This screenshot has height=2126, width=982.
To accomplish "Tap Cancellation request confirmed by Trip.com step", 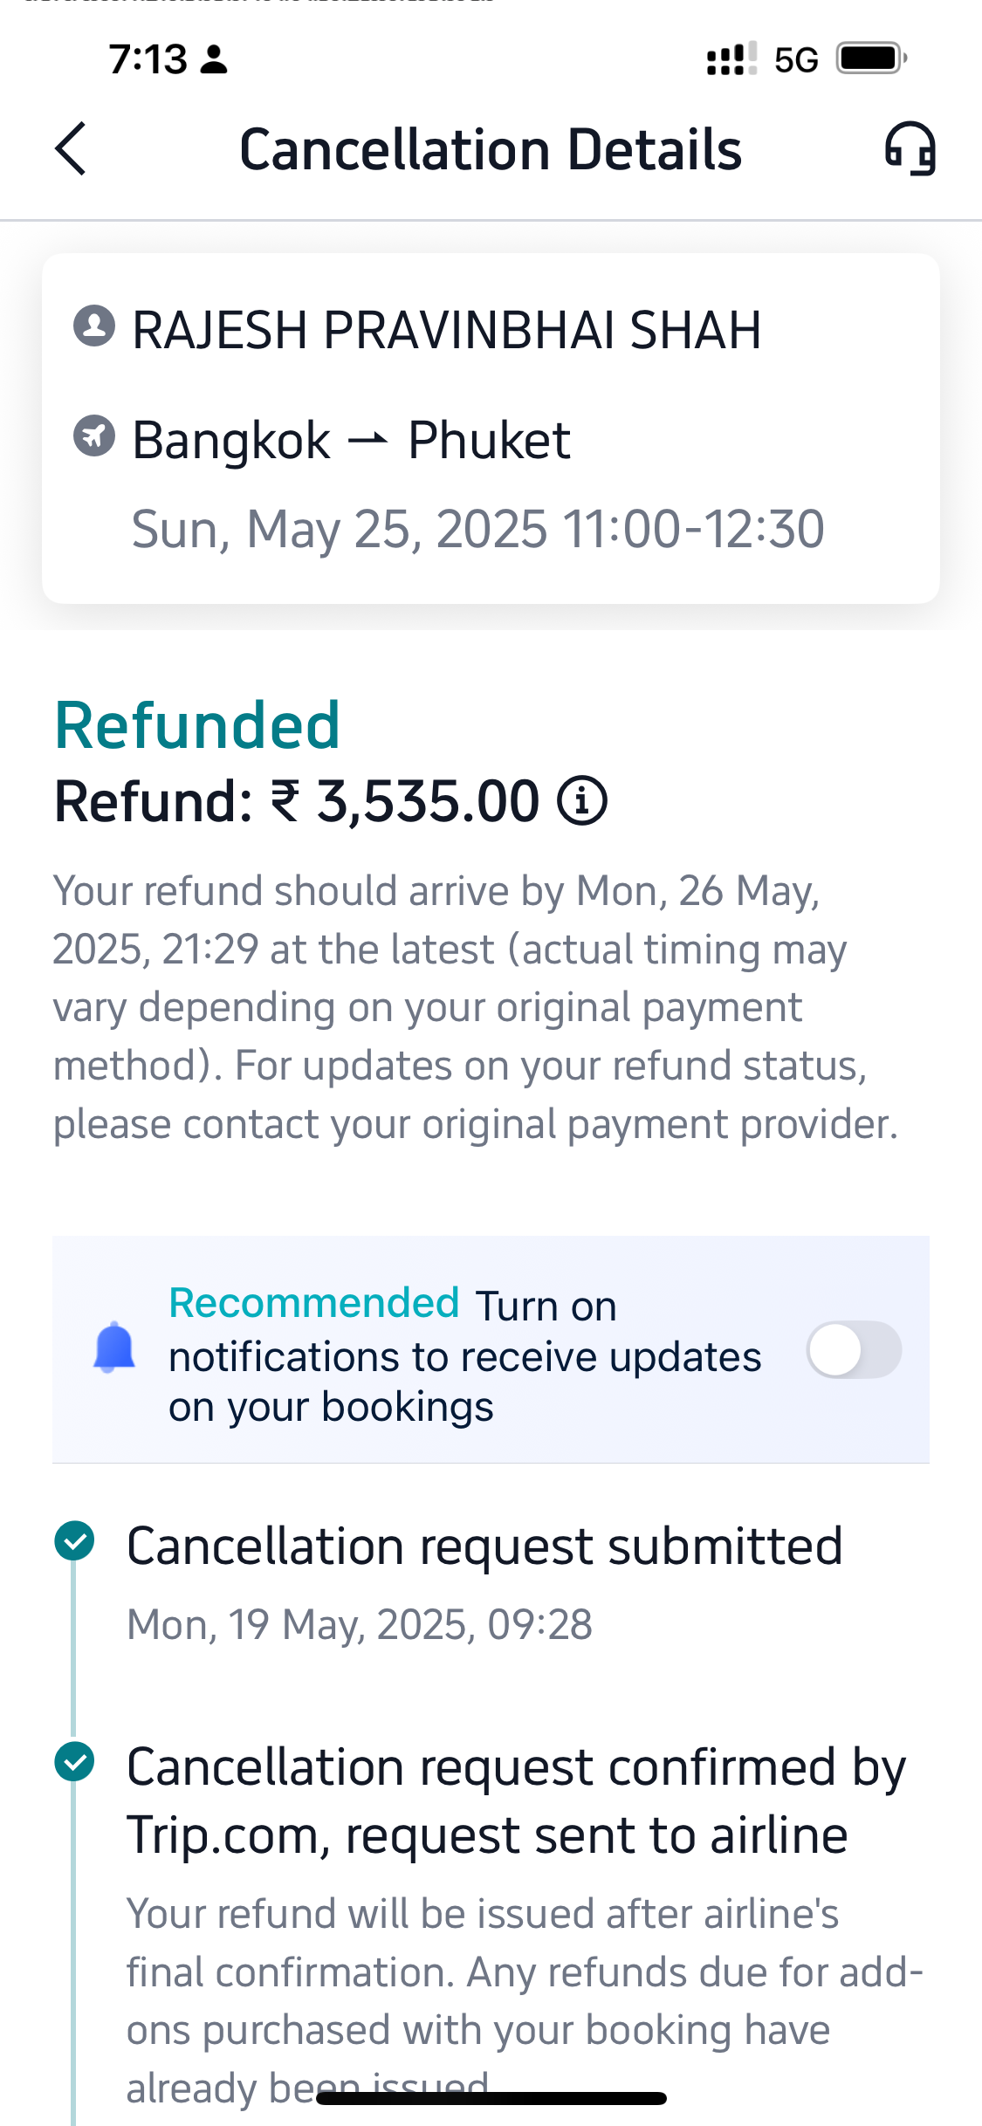I will pyautogui.click(x=517, y=1800).
